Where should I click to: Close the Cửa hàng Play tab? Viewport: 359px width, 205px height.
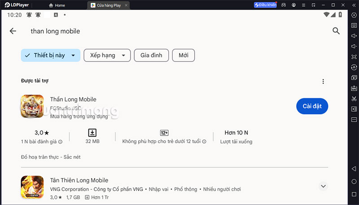(126, 5)
